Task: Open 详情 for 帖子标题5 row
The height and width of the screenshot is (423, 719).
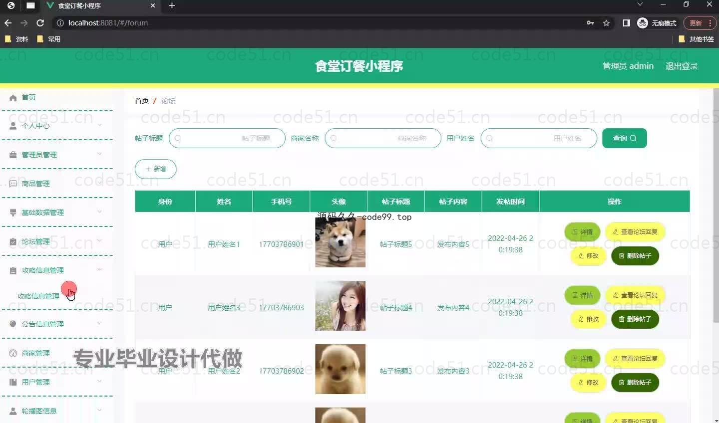Action: pyautogui.click(x=582, y=232)
